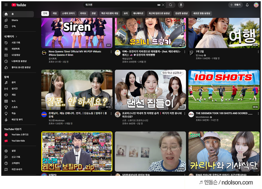This screenshot has width=262, height=189.
Task: Click the 워크맨 search input field
Action: pos(120,5)
